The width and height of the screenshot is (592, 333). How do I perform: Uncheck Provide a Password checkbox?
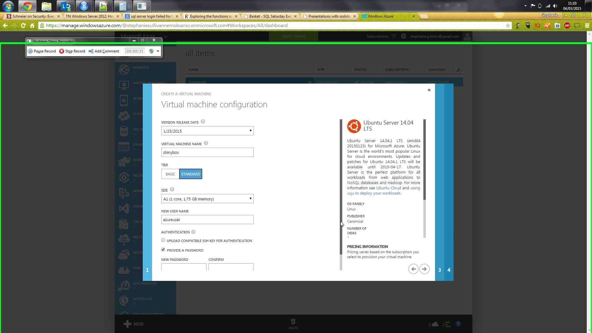pyautogui.click(x=163, y=250)
